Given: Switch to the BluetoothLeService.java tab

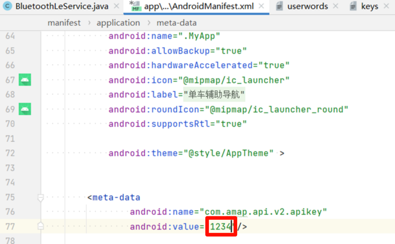Looking at the screenshot, I should (x=62, y=7).
